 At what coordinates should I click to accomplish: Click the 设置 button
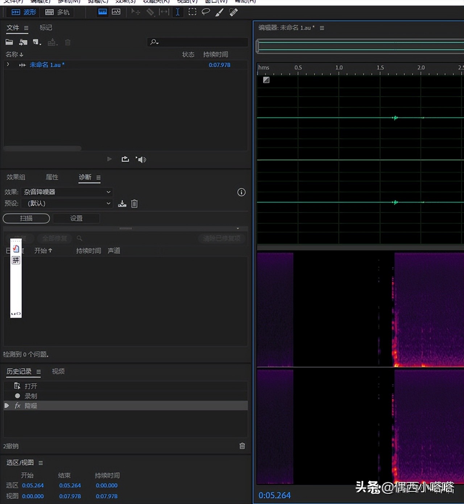click(76, 218)
